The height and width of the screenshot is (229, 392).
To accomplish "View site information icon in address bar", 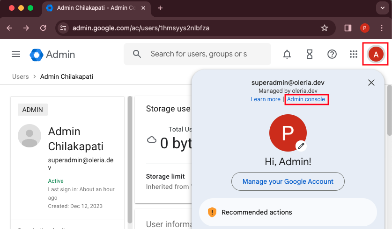I will coord(63,28).
